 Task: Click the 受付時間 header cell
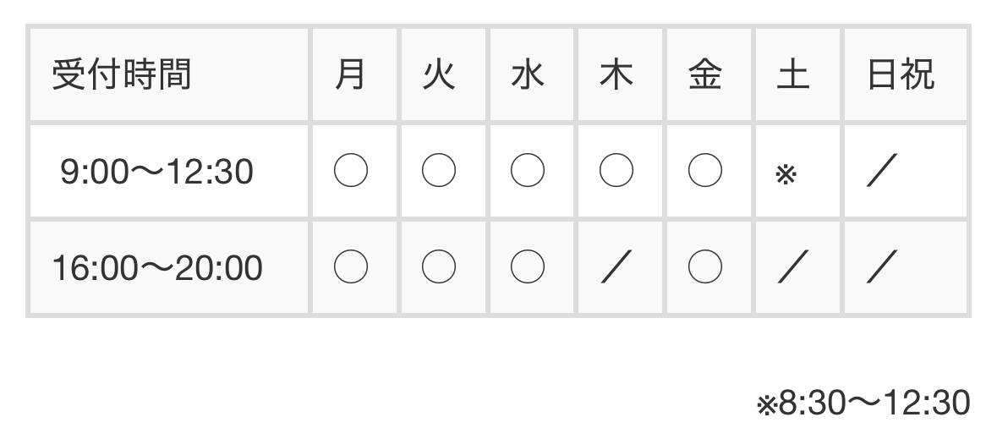coord(122,75)
